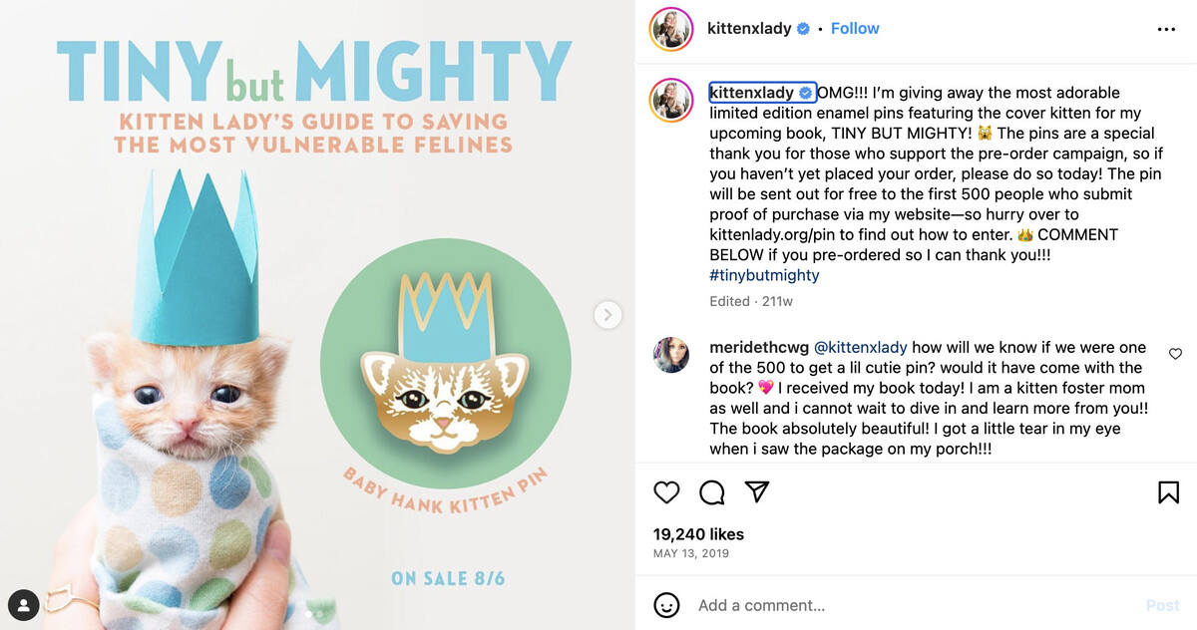
Task: Go to next carousel image
Action: (607, 315)
